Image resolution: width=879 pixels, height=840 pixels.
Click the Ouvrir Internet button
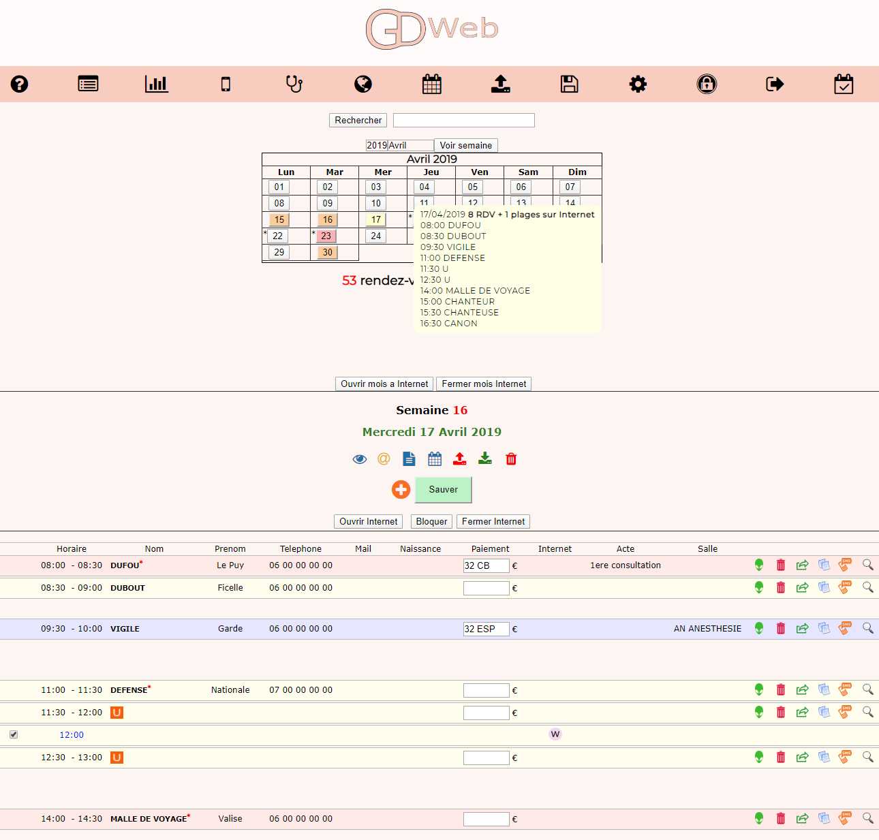coord(369,521)
